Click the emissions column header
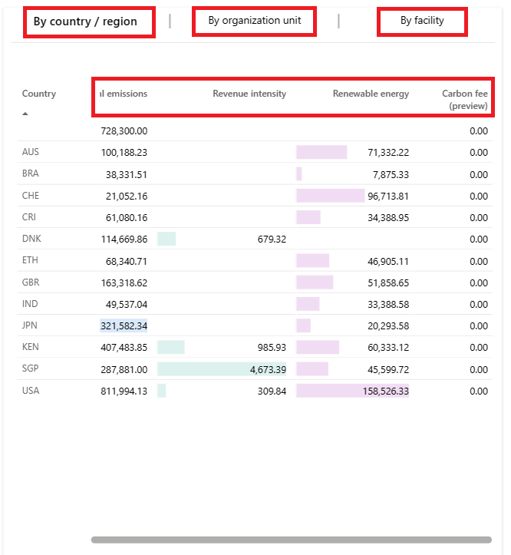 124,94
